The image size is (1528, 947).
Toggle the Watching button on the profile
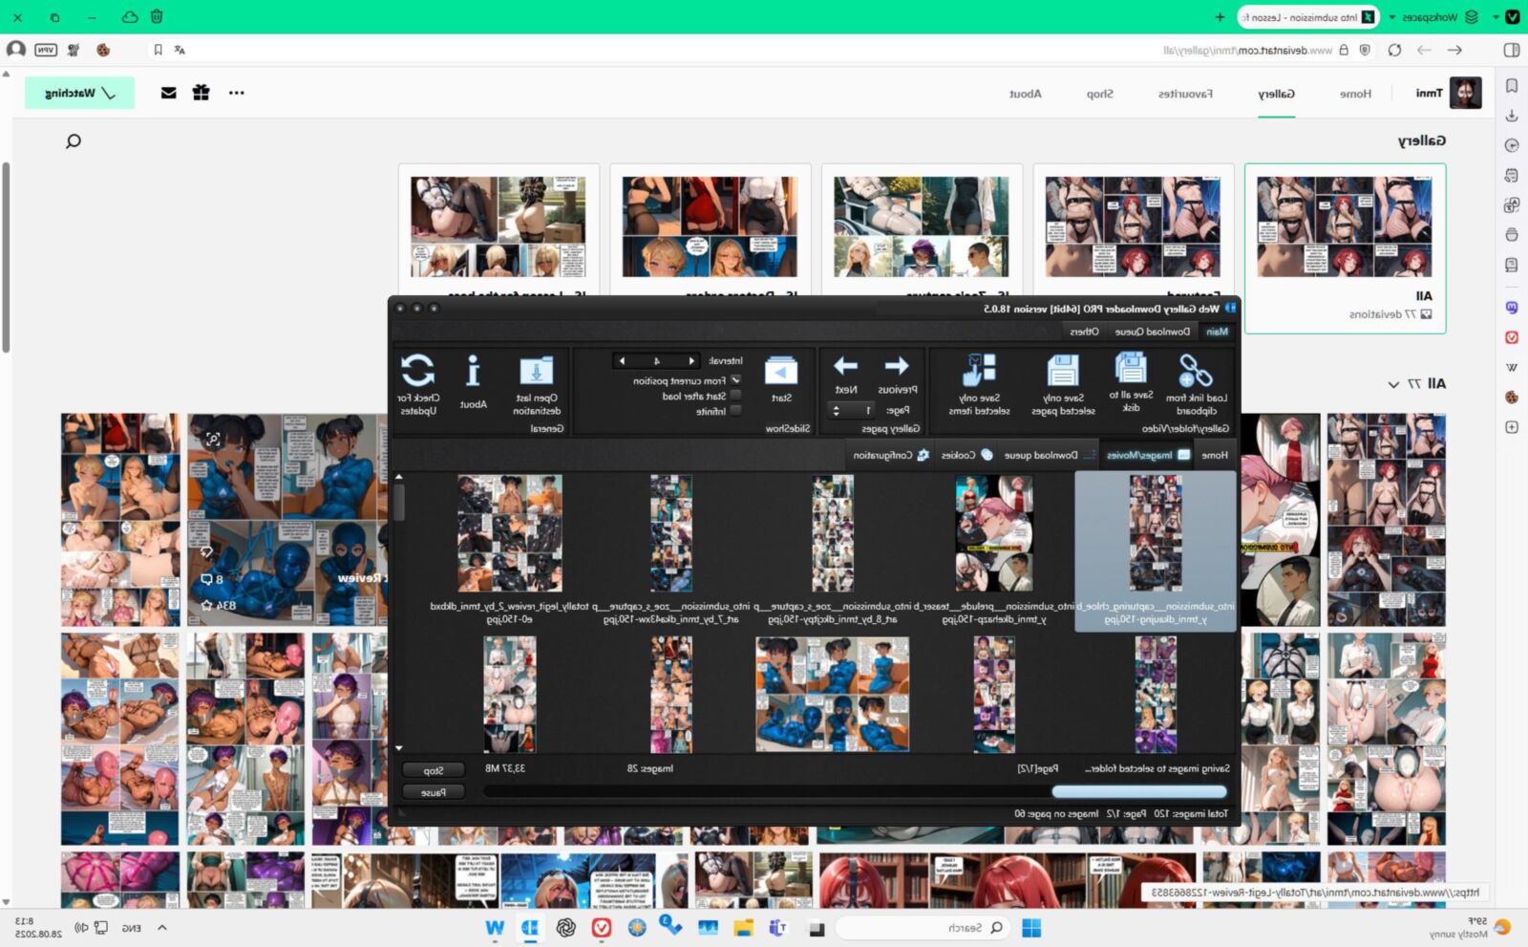point(79,93)
